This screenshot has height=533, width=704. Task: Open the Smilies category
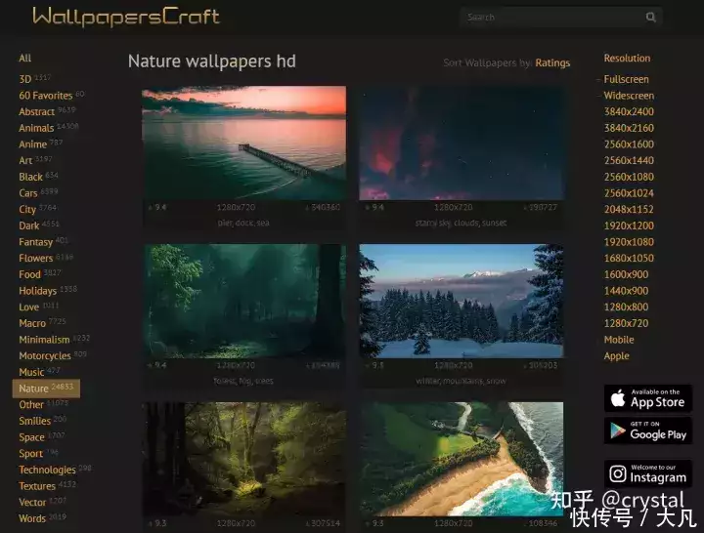tap(34, 421)
